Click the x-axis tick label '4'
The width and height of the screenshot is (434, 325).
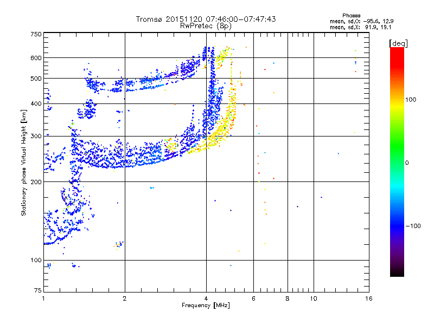coord(206,298)
